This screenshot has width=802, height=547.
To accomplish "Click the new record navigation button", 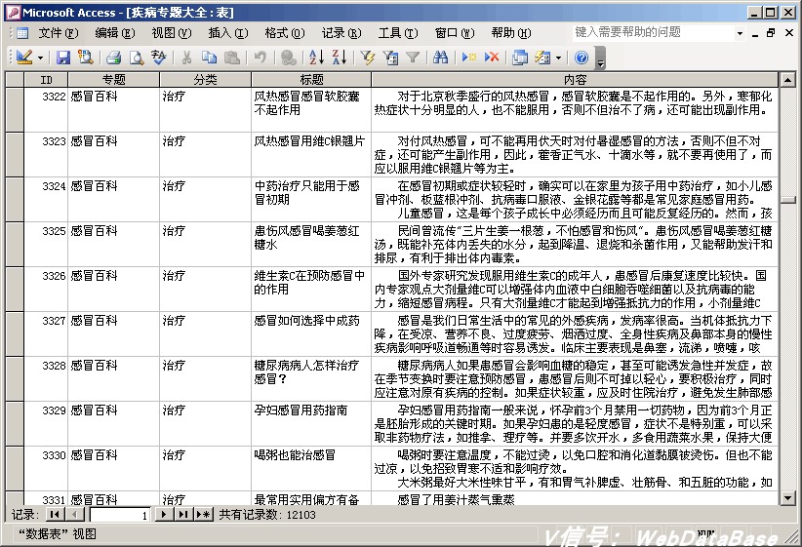I will coord(204,514).
